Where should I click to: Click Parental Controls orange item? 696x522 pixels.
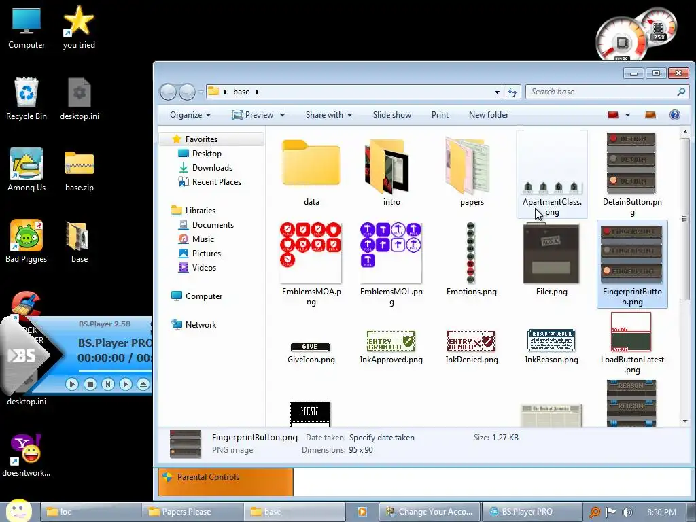coord(226,482)
